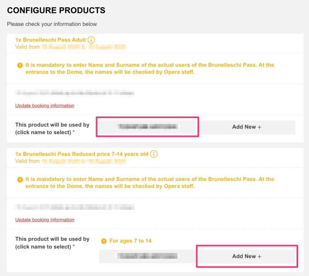Click the CONFIGURE PRODUCTS heading
This screenshot has height=276, width=309.
coord(56,11)
